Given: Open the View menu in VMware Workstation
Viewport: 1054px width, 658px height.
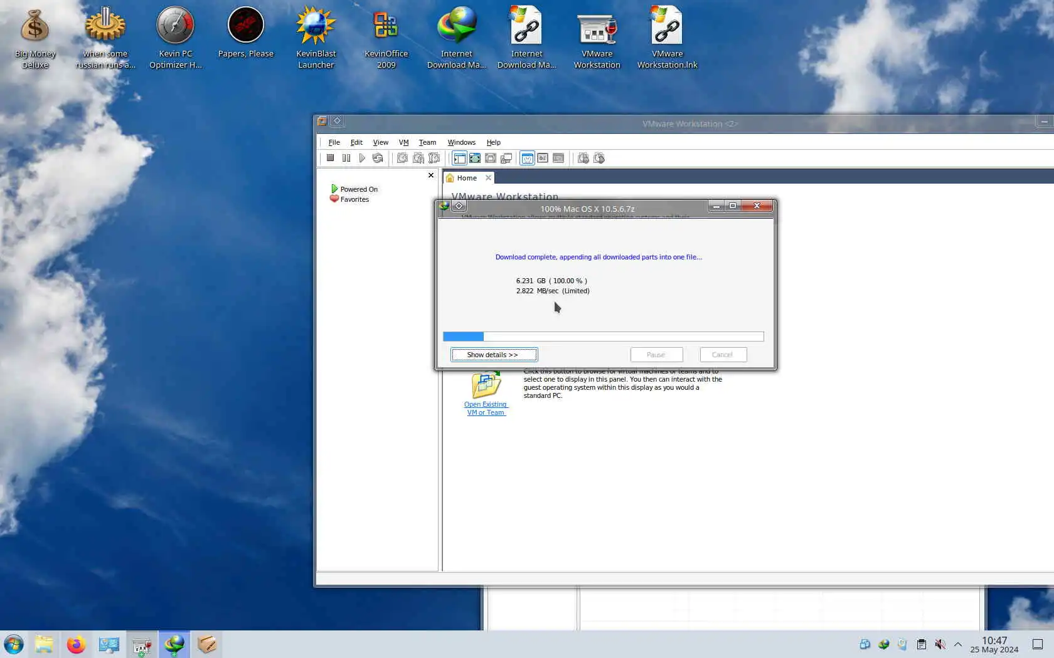Looking at the screenshot, I should click(381, 142).
